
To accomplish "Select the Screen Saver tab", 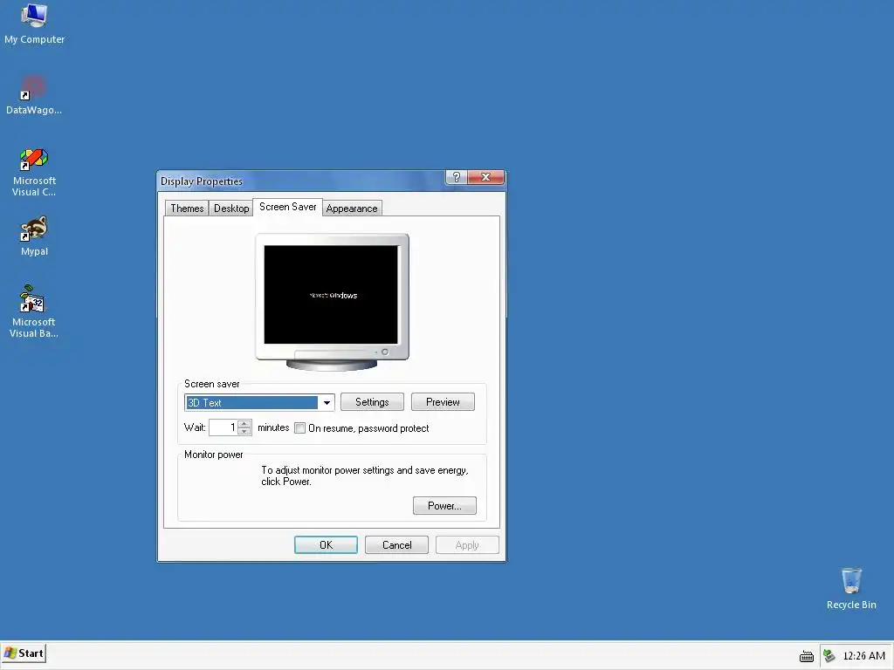I will click(x=287, y=207).
